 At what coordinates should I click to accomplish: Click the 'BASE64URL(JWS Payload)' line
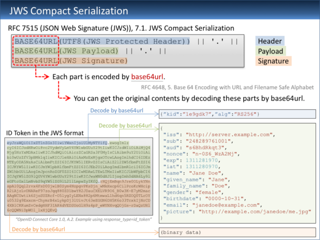66,51
